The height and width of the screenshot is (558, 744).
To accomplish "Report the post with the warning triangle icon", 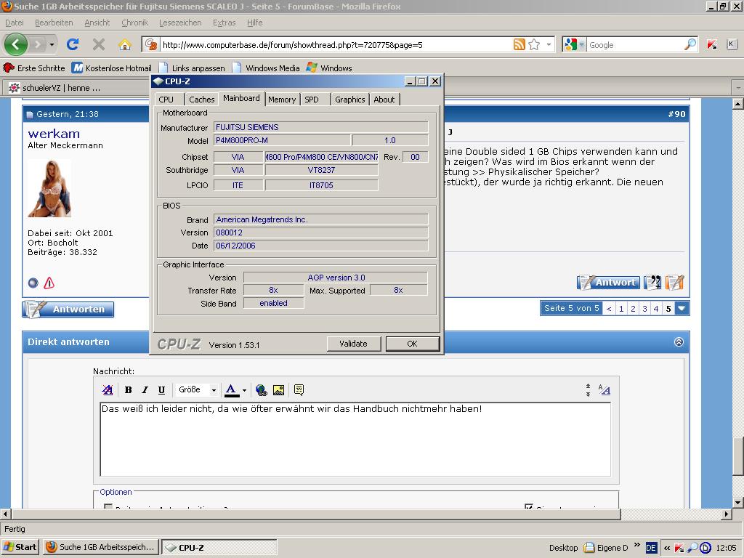I will tap(49, 283).
